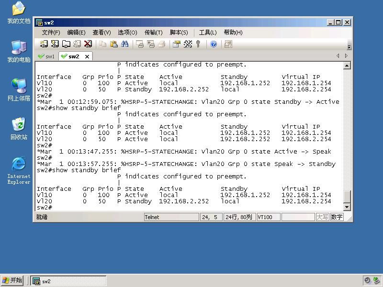The height and width of the screenshot is (287, 383).
Task: Click the 数字 num lock indicator
Action: tap(337, 217)
